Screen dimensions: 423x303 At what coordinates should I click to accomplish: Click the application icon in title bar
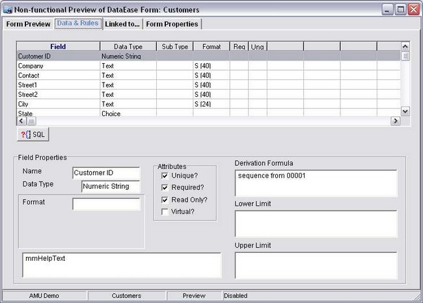coord(7,9)
